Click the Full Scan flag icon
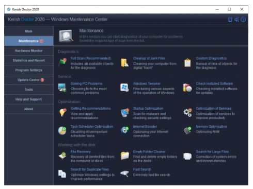The image size is (253, 189). pos(62,62)
